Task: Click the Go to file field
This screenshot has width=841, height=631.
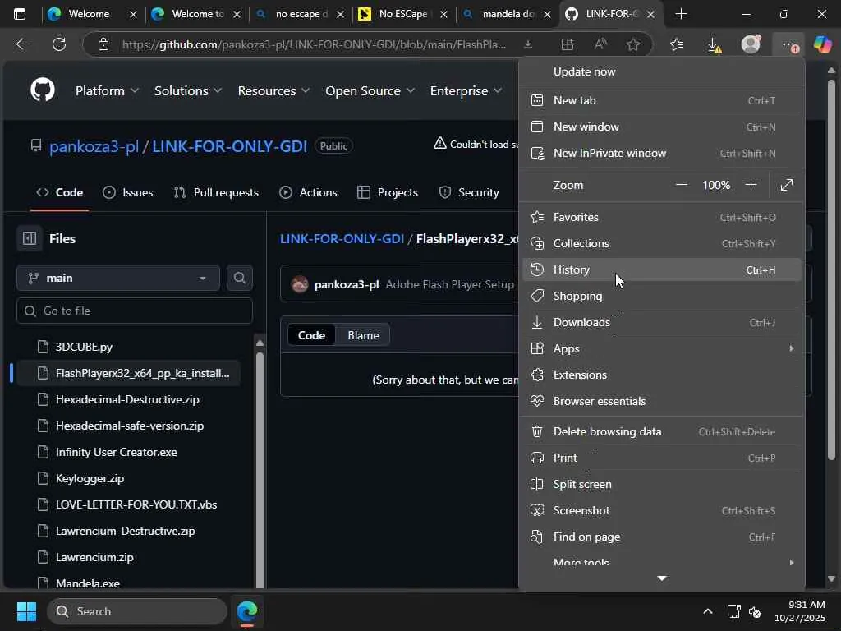Action: (135, 311)
